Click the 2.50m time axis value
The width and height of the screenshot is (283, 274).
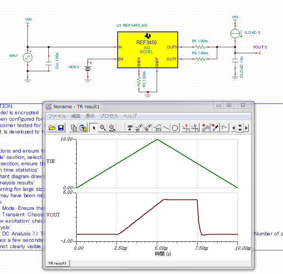point(121,248)
